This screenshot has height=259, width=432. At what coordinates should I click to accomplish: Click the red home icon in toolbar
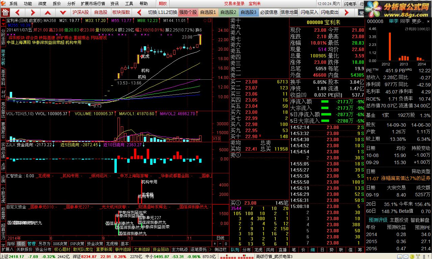coord(5,12)
